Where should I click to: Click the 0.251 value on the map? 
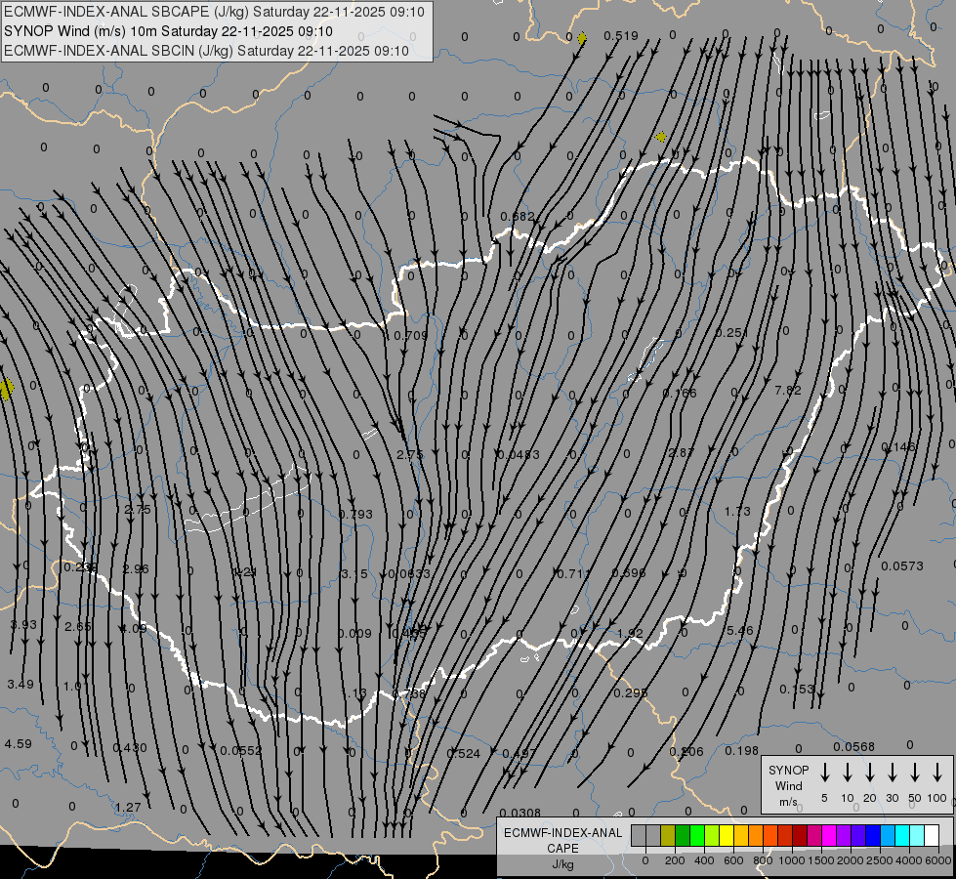(x=731, y=332)
